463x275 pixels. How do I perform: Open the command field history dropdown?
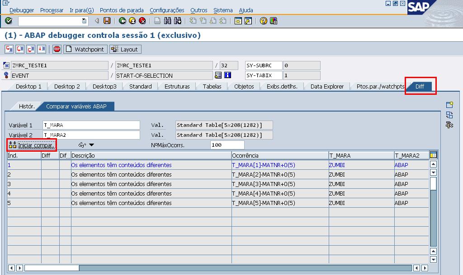tap(84, 21)
